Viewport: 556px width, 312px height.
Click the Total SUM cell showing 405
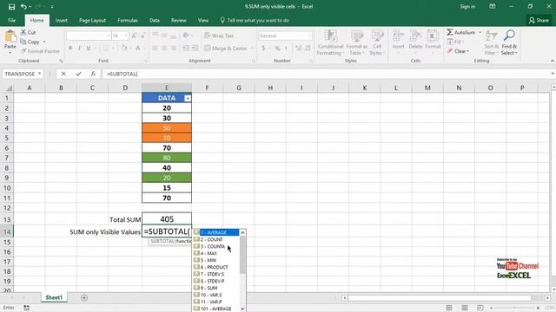pos(167,219)
